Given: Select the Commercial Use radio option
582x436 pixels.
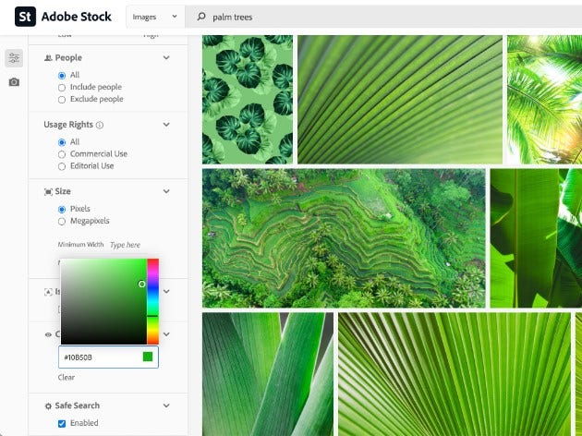Looking at the screenshot, I should click(62, 154).
